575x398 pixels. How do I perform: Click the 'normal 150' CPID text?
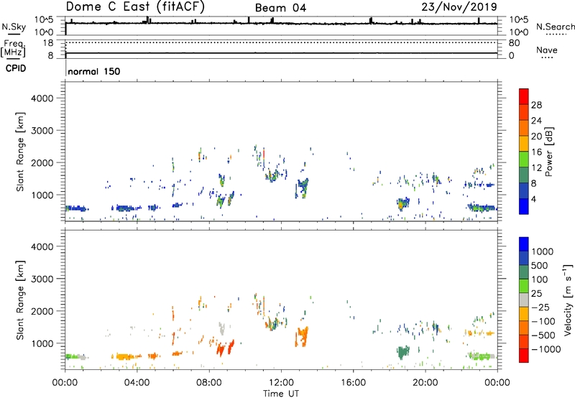pos(94,71)
